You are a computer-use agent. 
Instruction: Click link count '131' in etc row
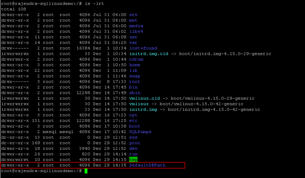coord(36,121)
